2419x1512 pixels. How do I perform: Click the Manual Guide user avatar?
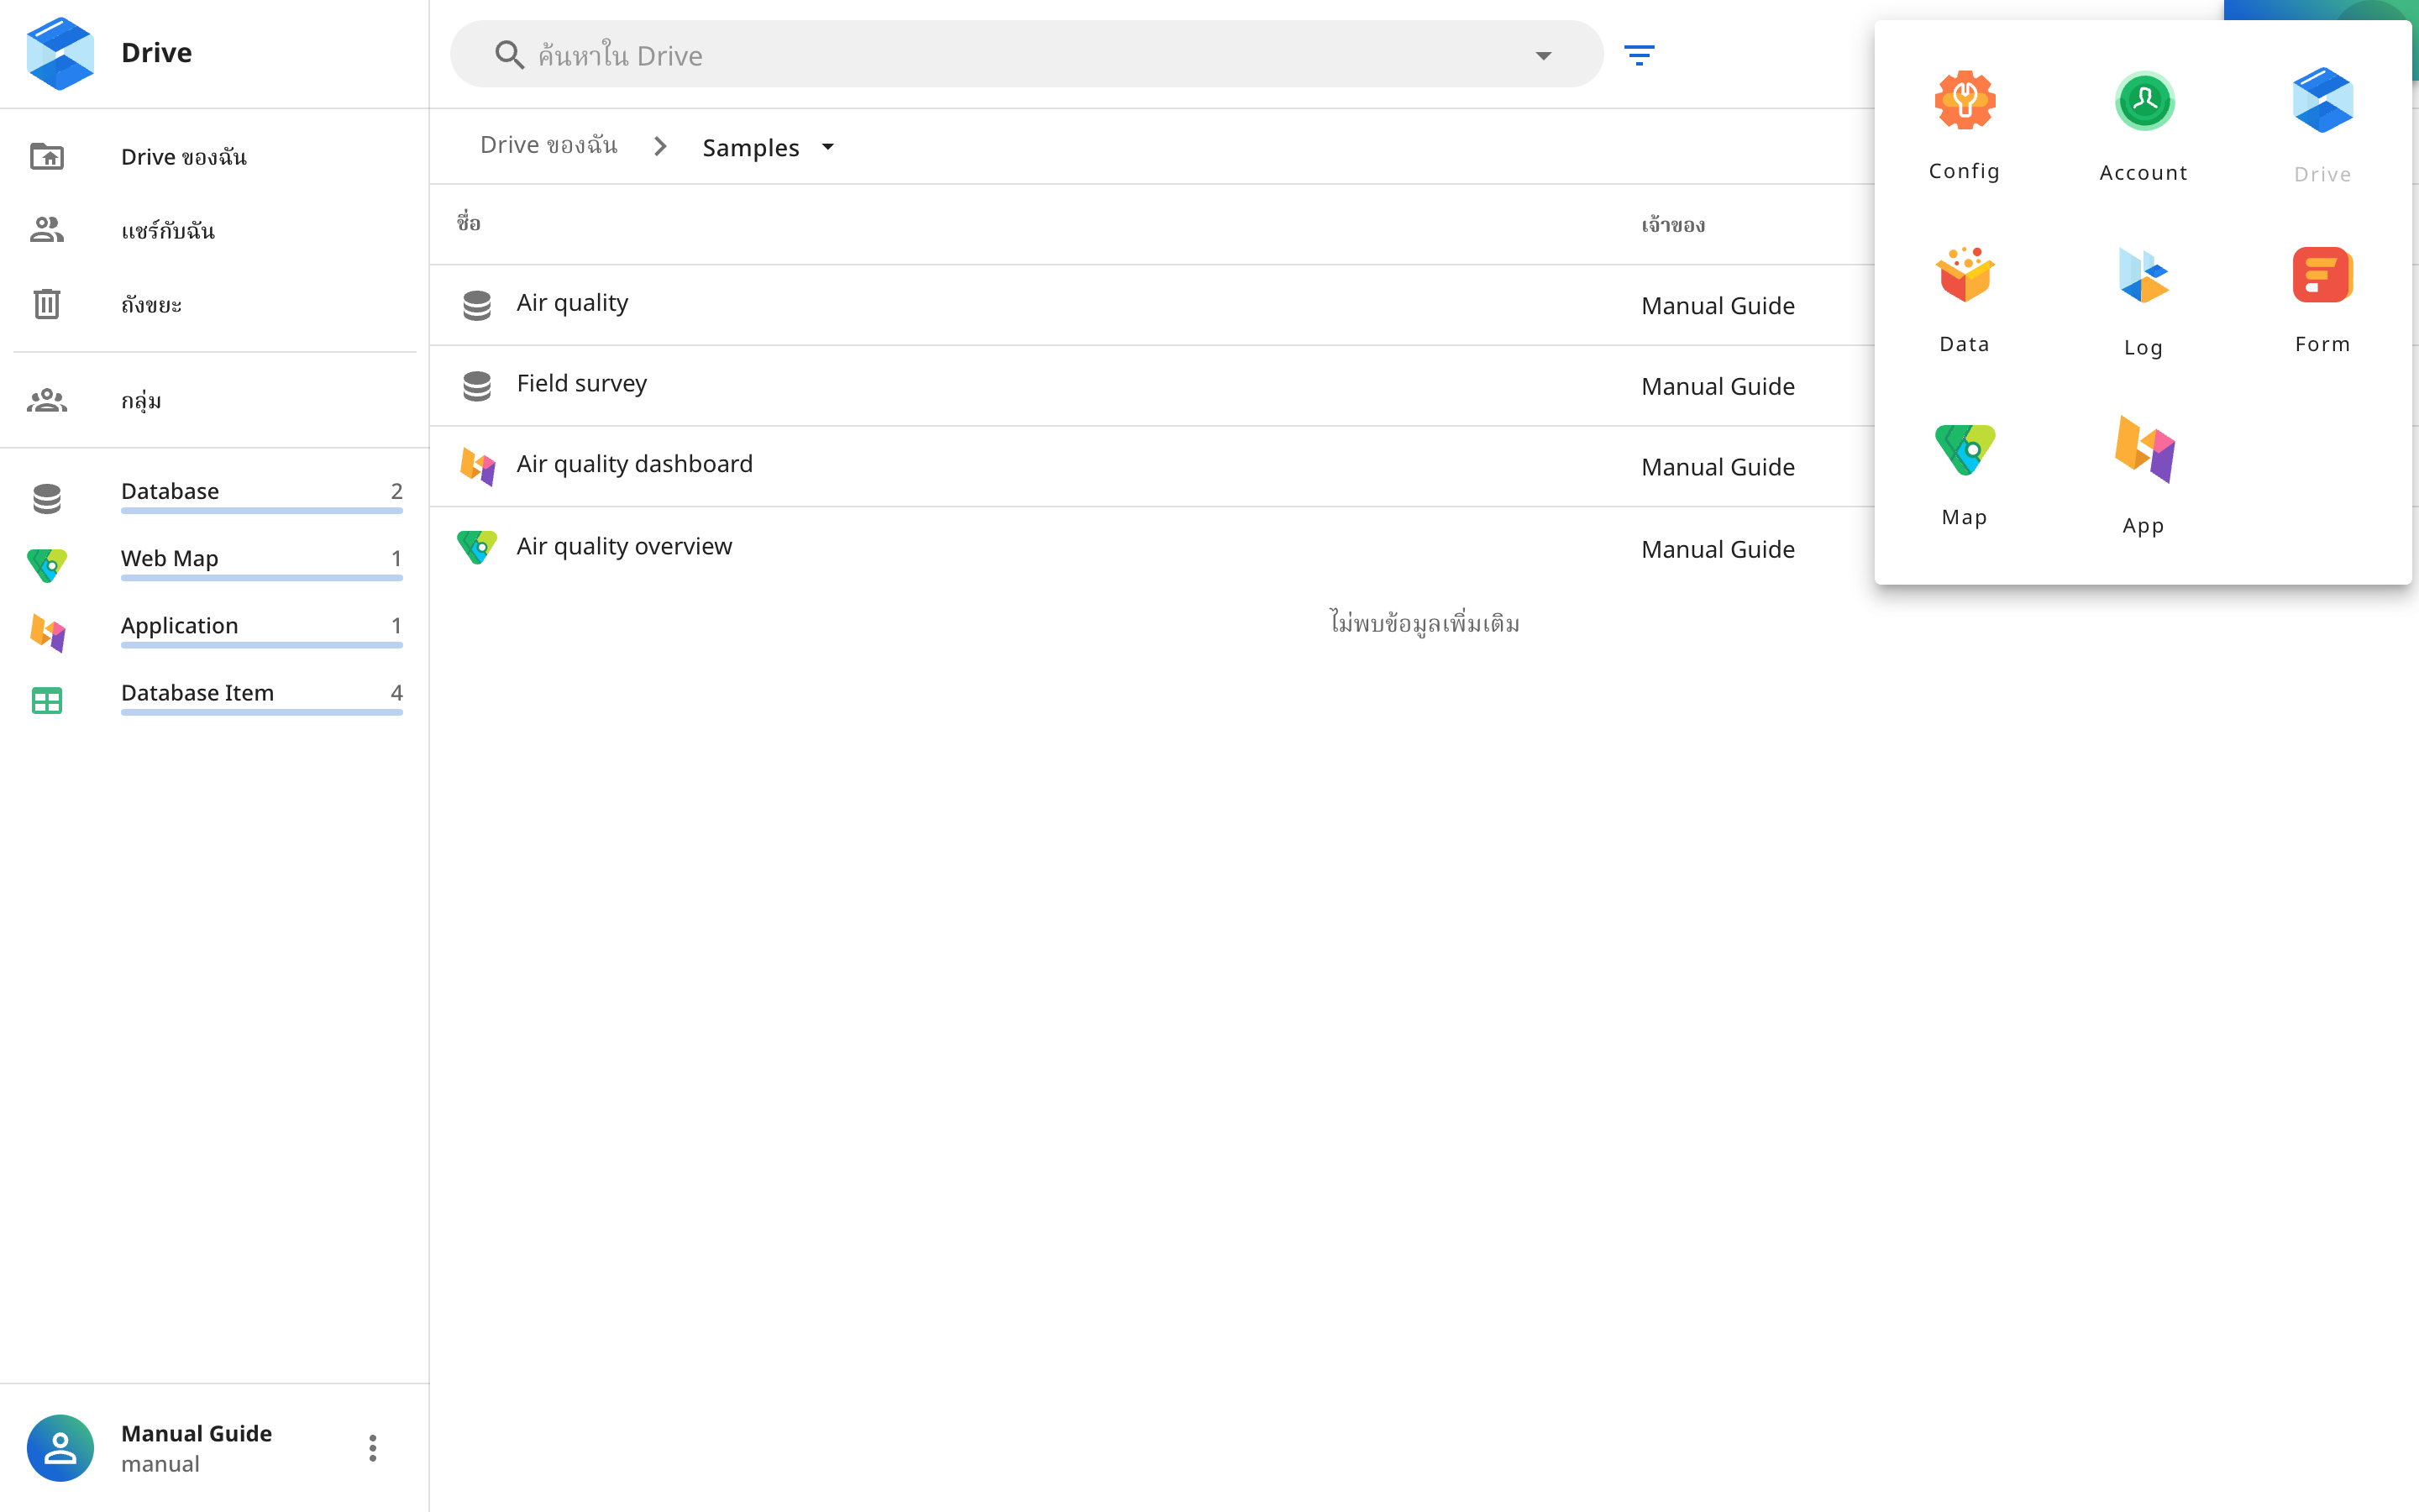point(60,1447)
